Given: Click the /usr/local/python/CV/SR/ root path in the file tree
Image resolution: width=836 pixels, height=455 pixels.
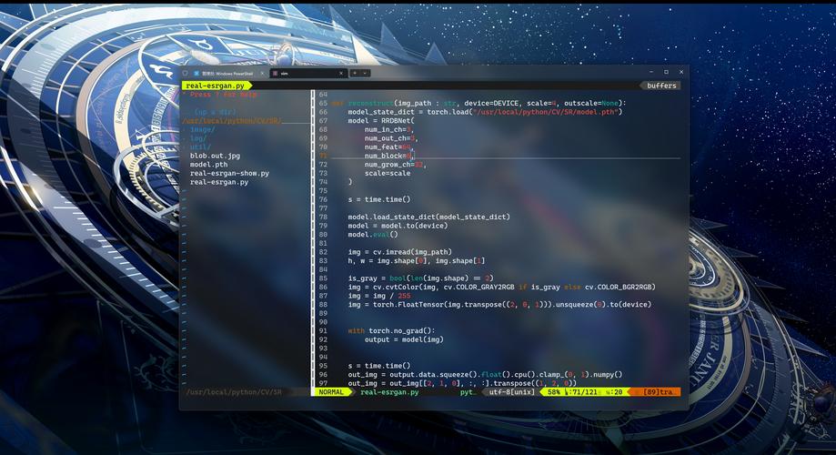Looking at the screenshot, I should pos(232,121).
